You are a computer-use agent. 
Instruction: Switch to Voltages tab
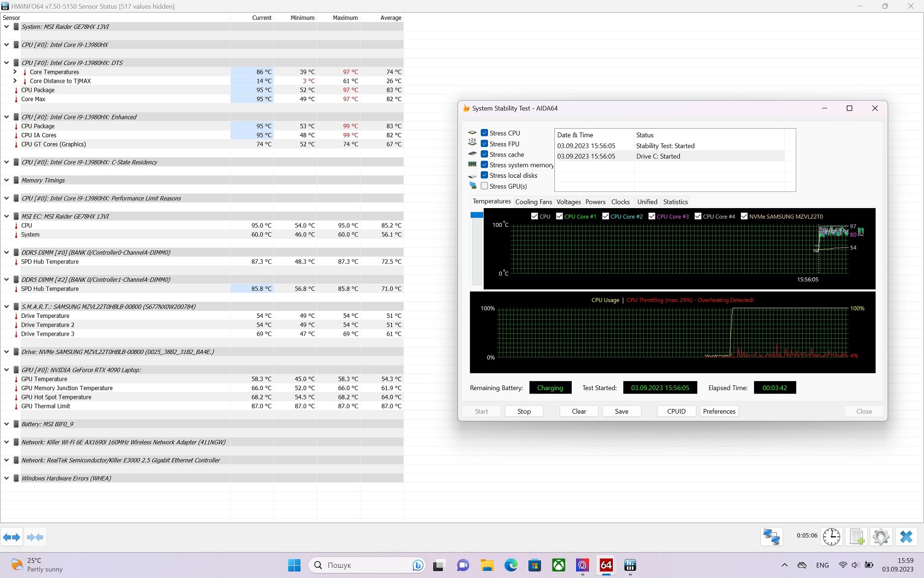[568, 202]
